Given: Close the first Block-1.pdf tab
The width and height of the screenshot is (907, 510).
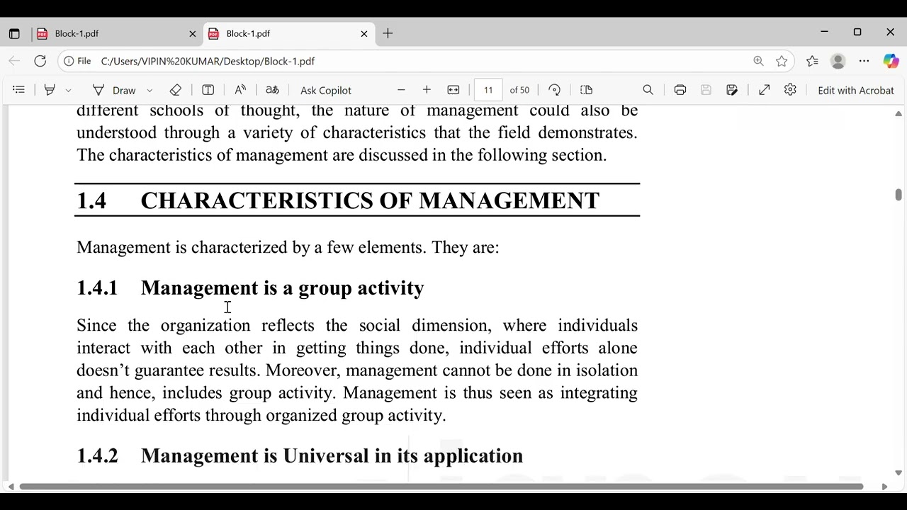Looking at the screenshot, I should (x=192, y=33).
